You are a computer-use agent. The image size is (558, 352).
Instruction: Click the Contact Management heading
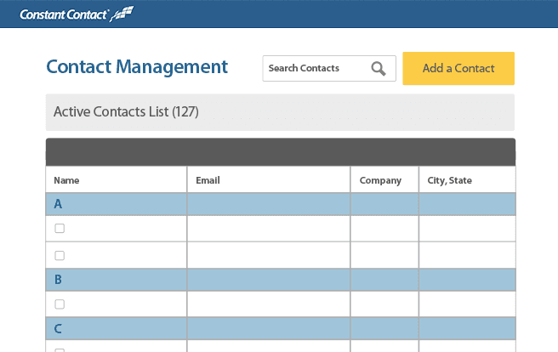[x=137, y=67]
